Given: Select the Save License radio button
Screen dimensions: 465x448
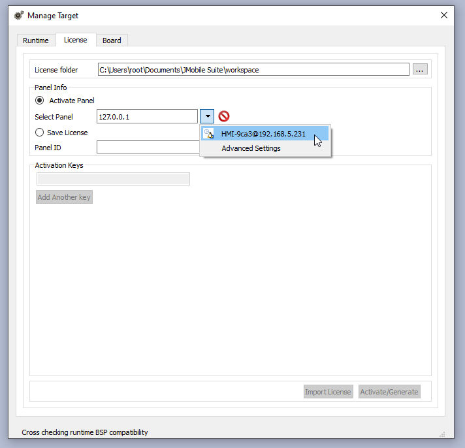Looking at the screenshot, I should click(x=40, y=133).
